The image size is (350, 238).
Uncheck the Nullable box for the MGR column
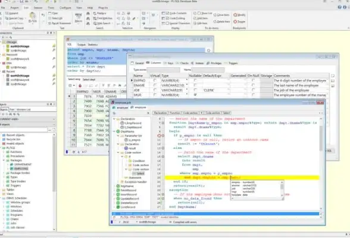195,95
